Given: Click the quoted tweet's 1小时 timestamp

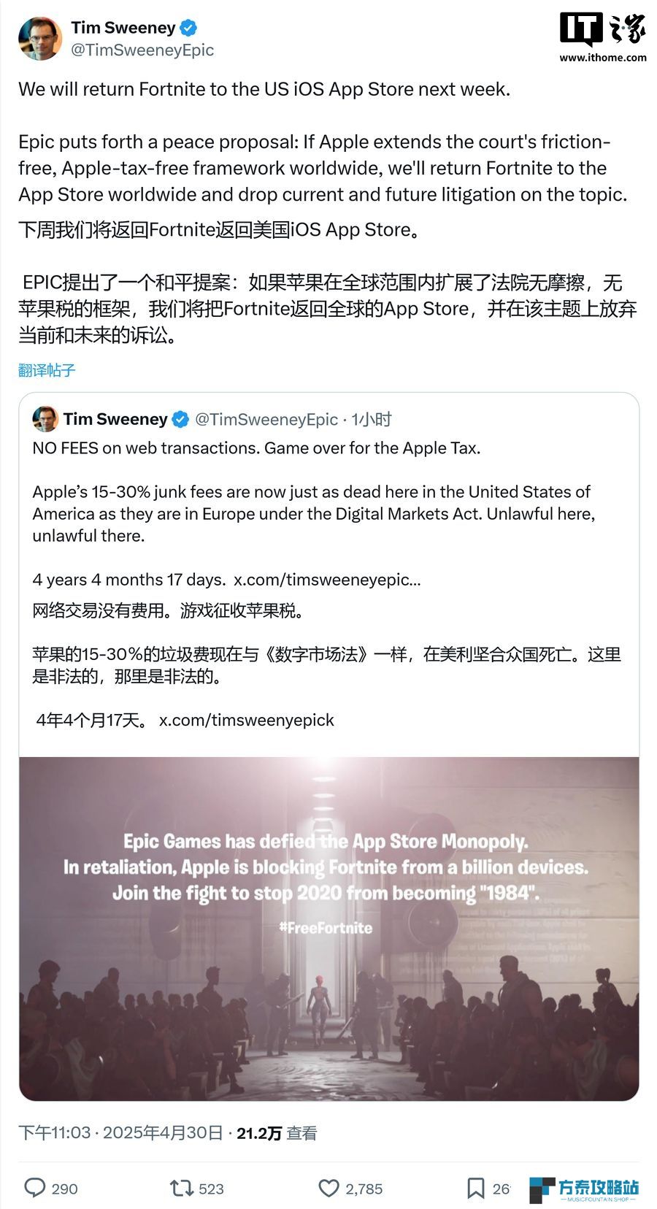Looking at the screenshot, I should coord(372,419).
